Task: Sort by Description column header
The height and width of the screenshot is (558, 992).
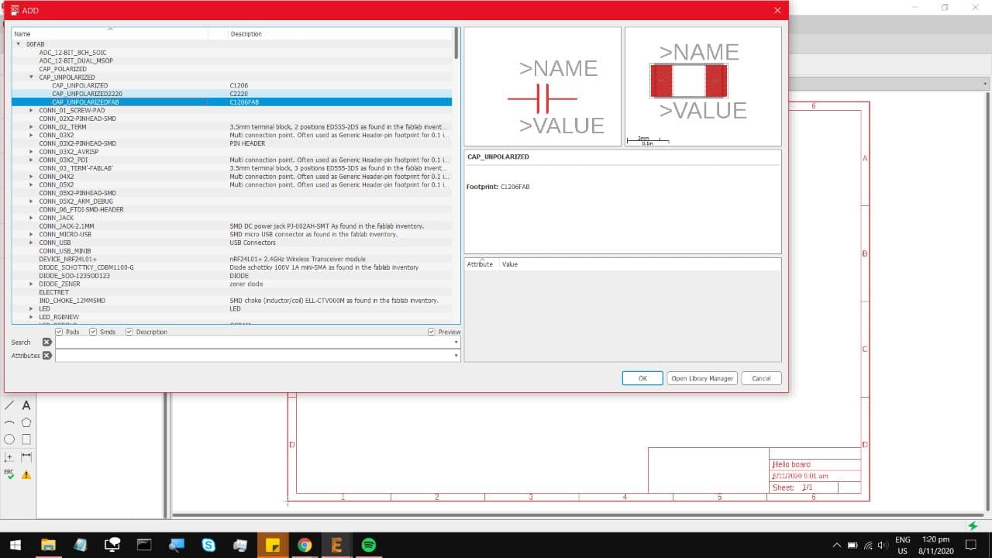Action: coord(339,34)
